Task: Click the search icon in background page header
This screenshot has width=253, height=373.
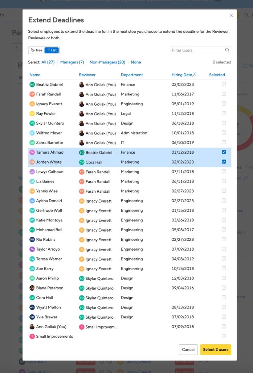Action: tap(246, 15)
